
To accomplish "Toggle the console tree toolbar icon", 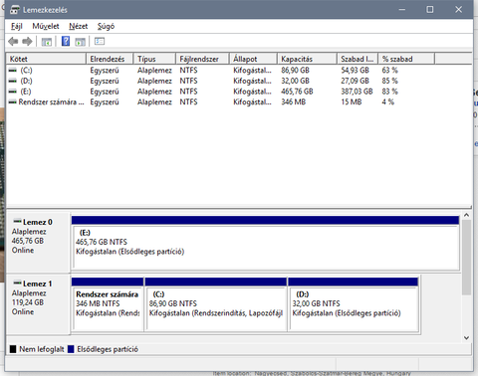I will pos(47,42).
